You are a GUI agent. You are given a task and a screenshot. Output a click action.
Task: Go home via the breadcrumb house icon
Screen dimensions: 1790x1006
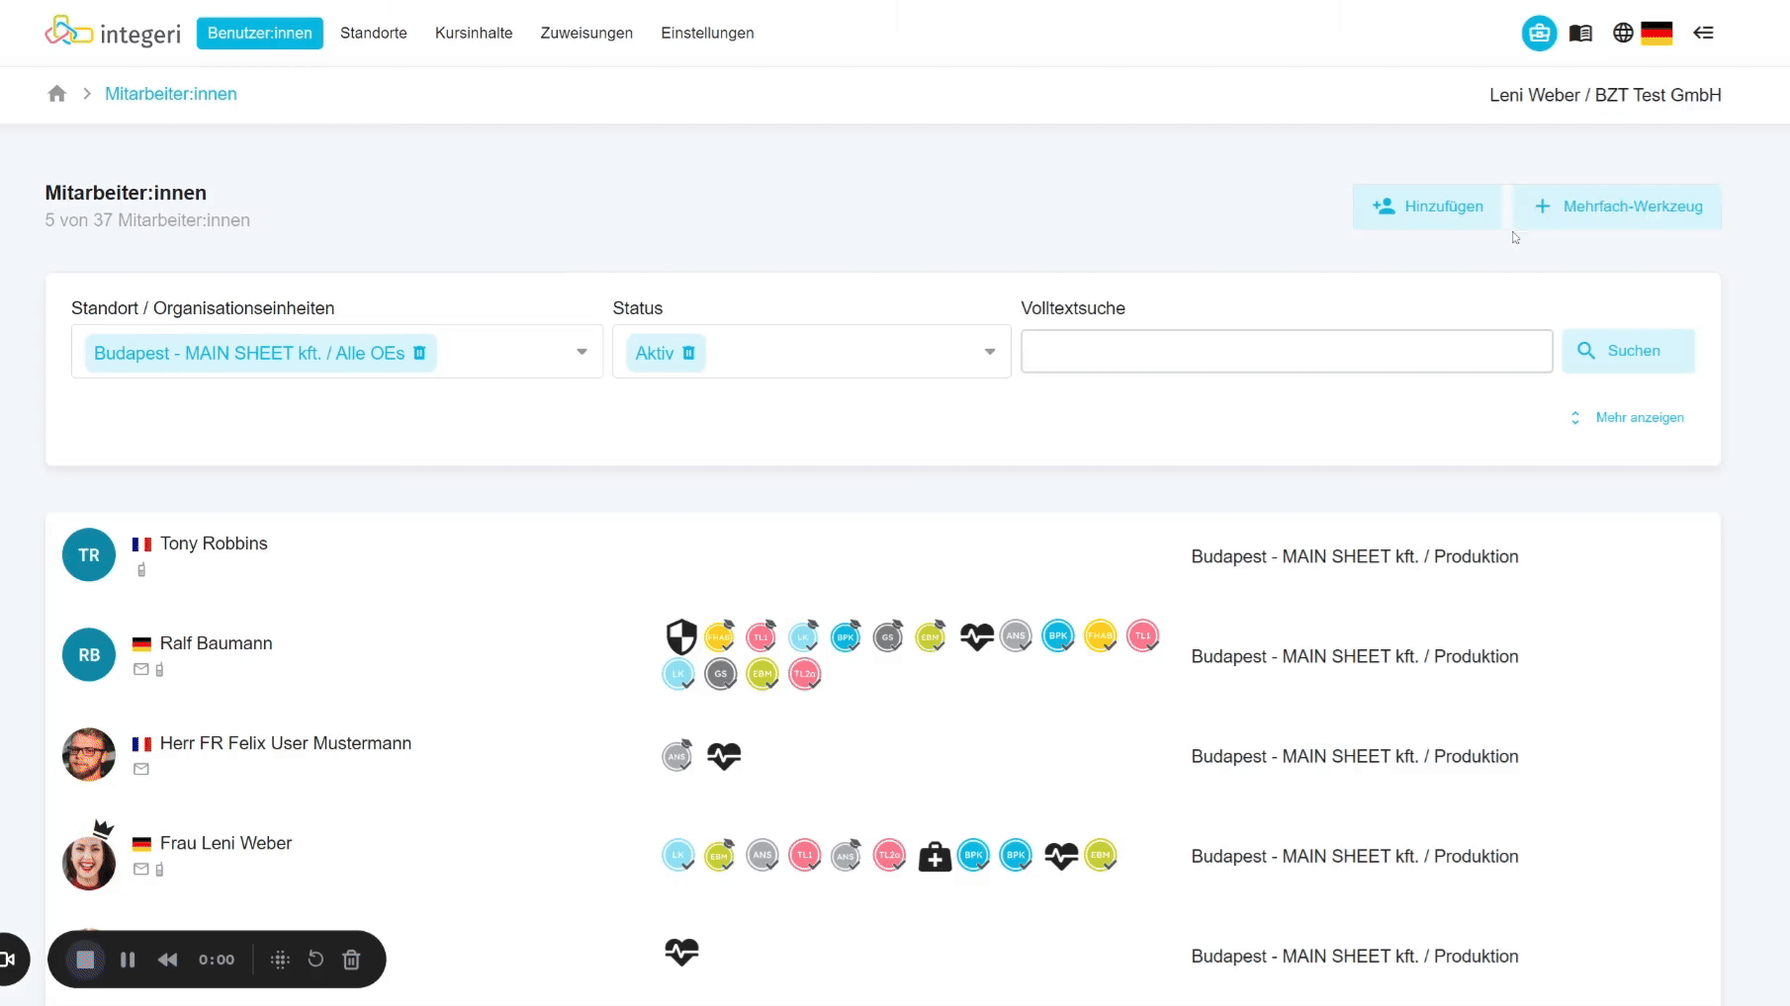click(57, 94)
